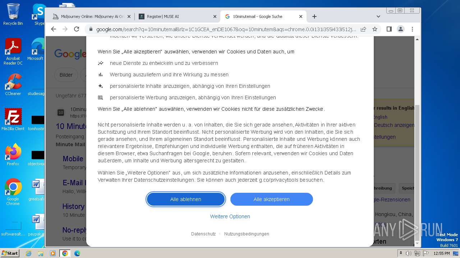Expand the tab search dropdown
Viewport: 460px width, 258px height.
378,16
